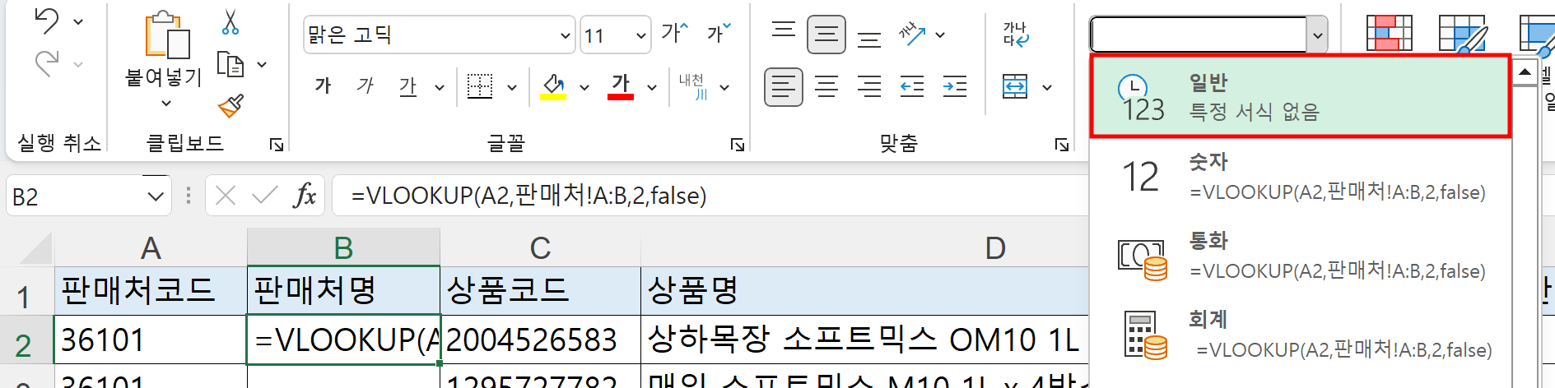This screenshot has width=1555, height=388.
Task: Open the Copy options dropdown arrow
Action: 262,64
